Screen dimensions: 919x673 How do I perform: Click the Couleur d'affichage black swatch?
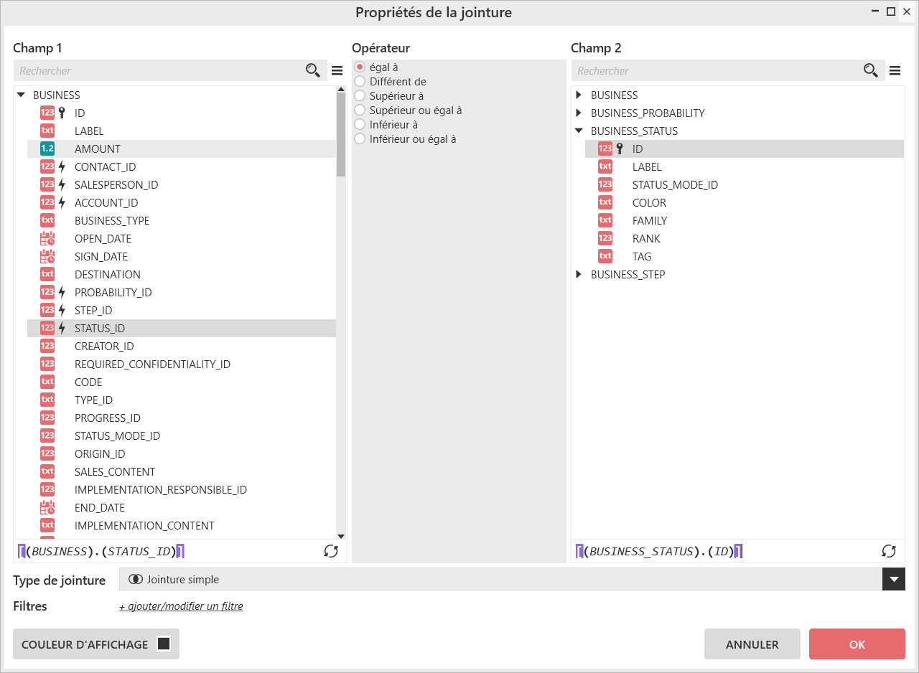(x=164, y=644)
